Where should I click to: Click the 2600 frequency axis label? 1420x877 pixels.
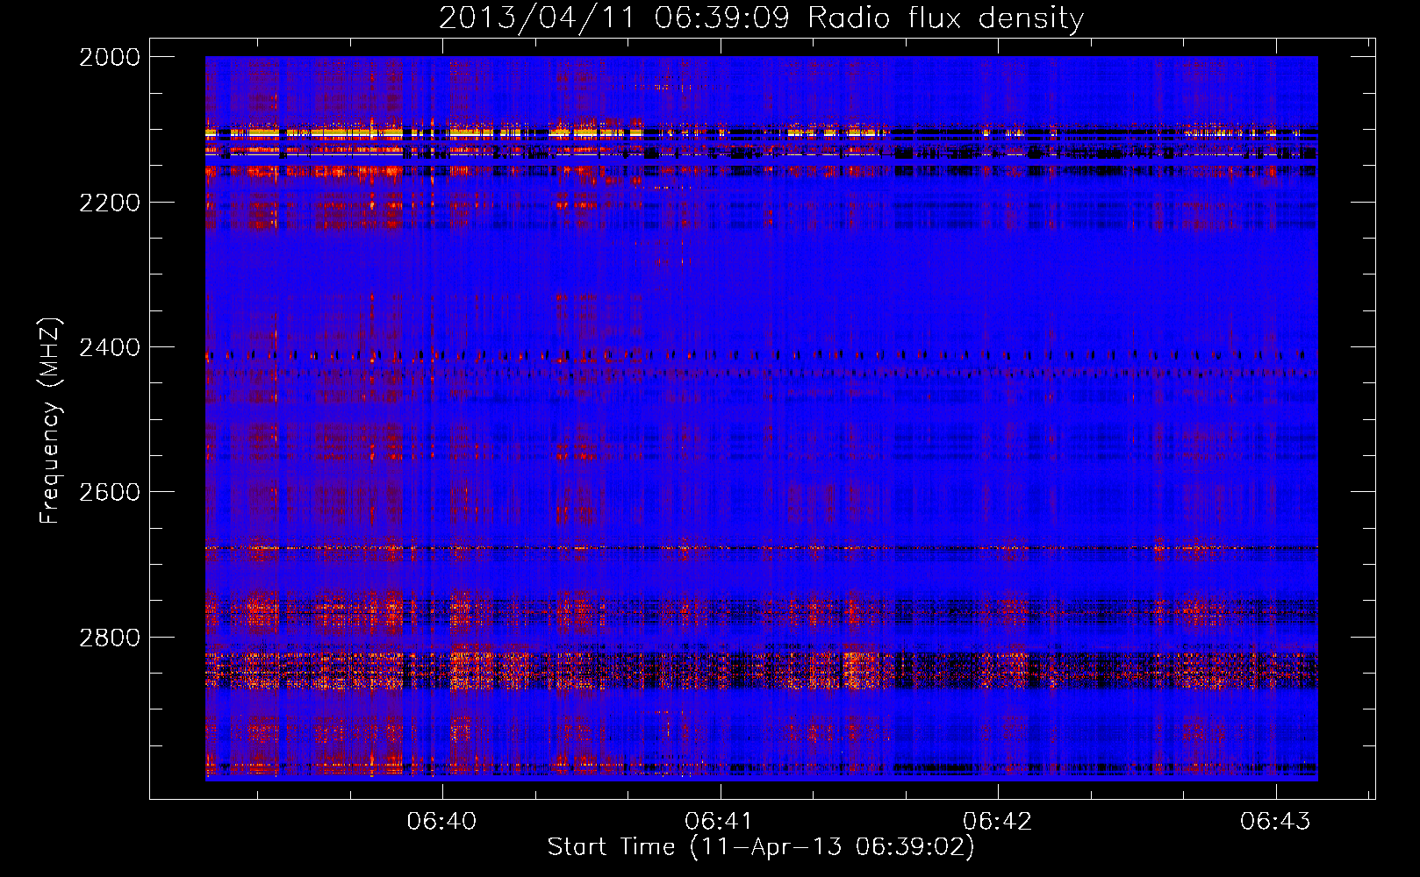[x=110, y=492]
